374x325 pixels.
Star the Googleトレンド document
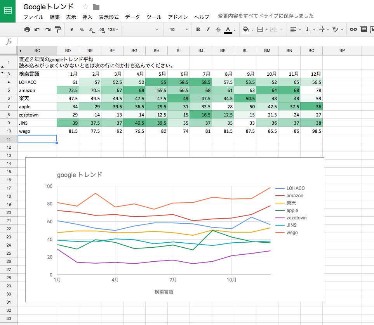[x=85, y=7]
